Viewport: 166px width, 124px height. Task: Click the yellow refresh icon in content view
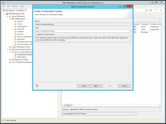point(151,10)
